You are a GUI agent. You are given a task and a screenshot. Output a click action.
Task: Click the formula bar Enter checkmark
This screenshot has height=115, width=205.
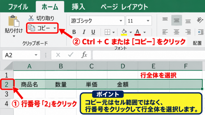71,55
